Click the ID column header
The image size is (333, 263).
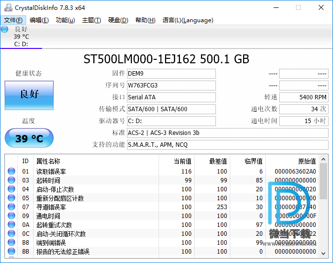point(25,161)
